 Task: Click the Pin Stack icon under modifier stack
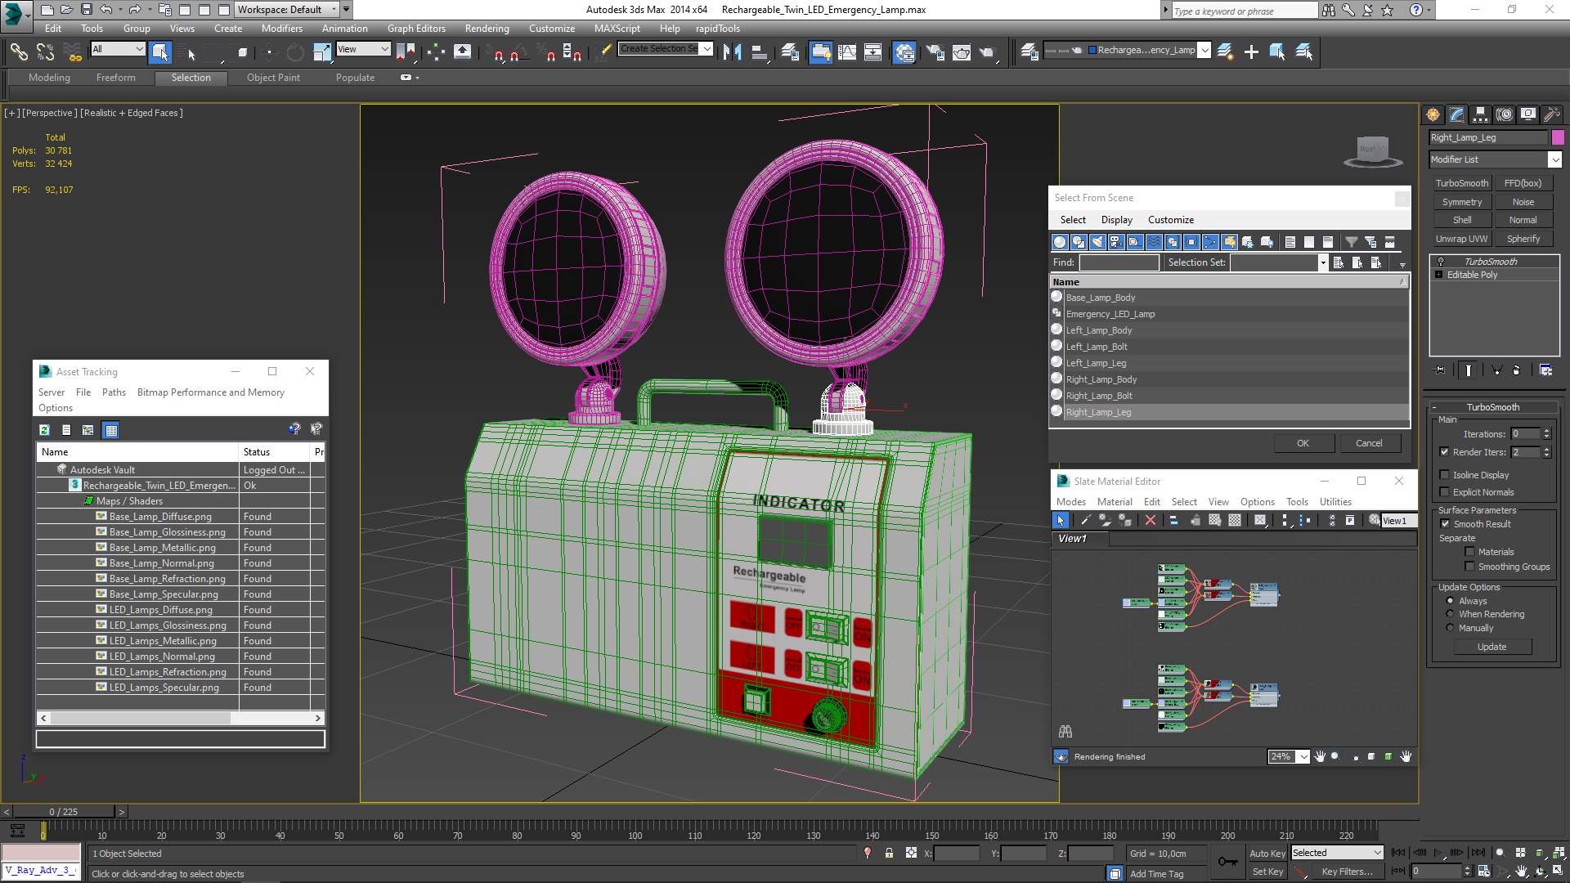(1440, 370)
